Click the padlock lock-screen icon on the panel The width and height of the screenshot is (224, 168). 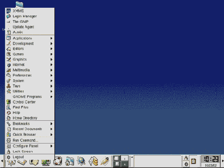coord(186,158)
